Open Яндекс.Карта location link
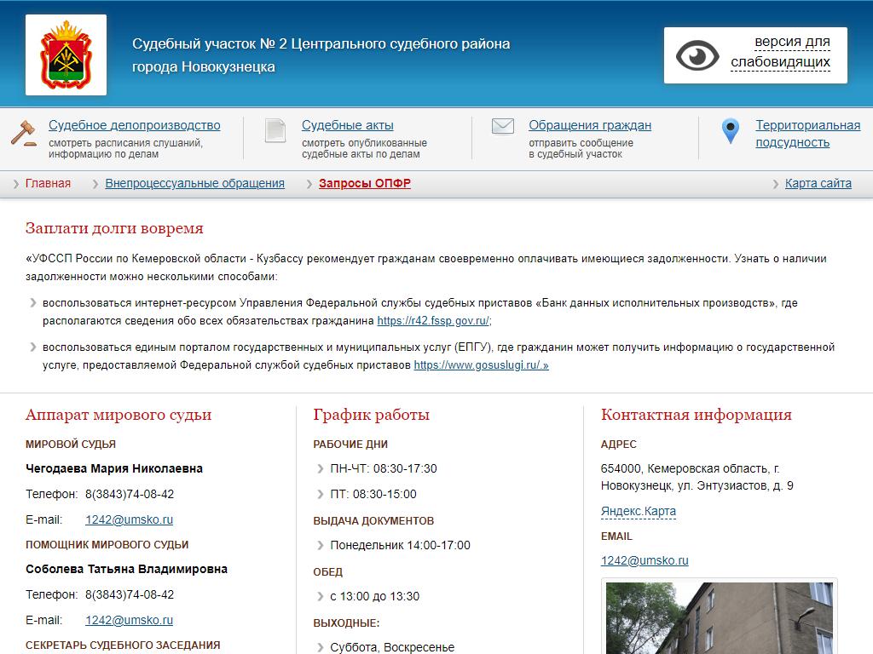 pos(638,511)
